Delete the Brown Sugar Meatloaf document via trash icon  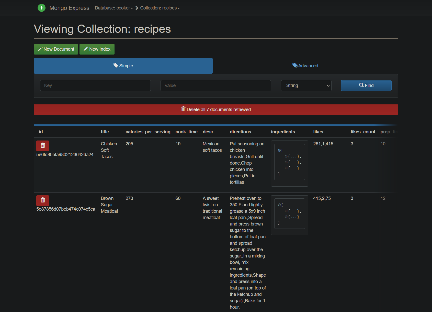pos(43,200)
